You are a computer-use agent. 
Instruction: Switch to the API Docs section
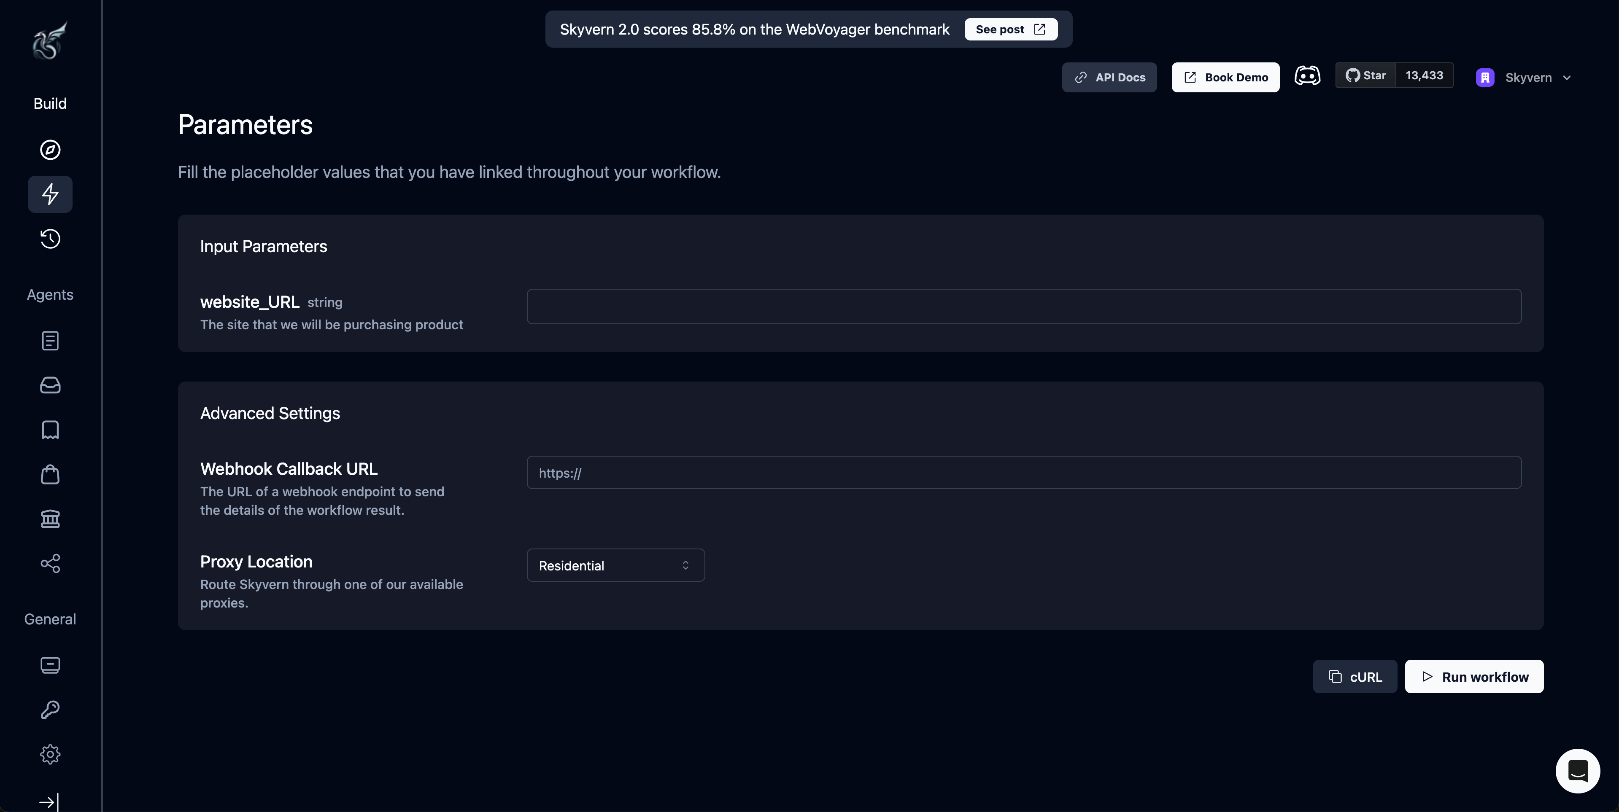tap(1109, 77)
